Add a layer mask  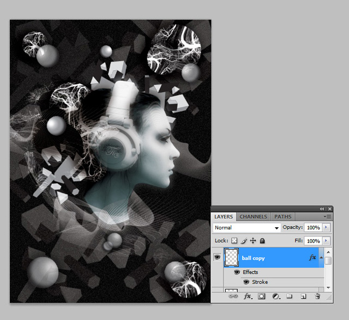click(262, 297)
